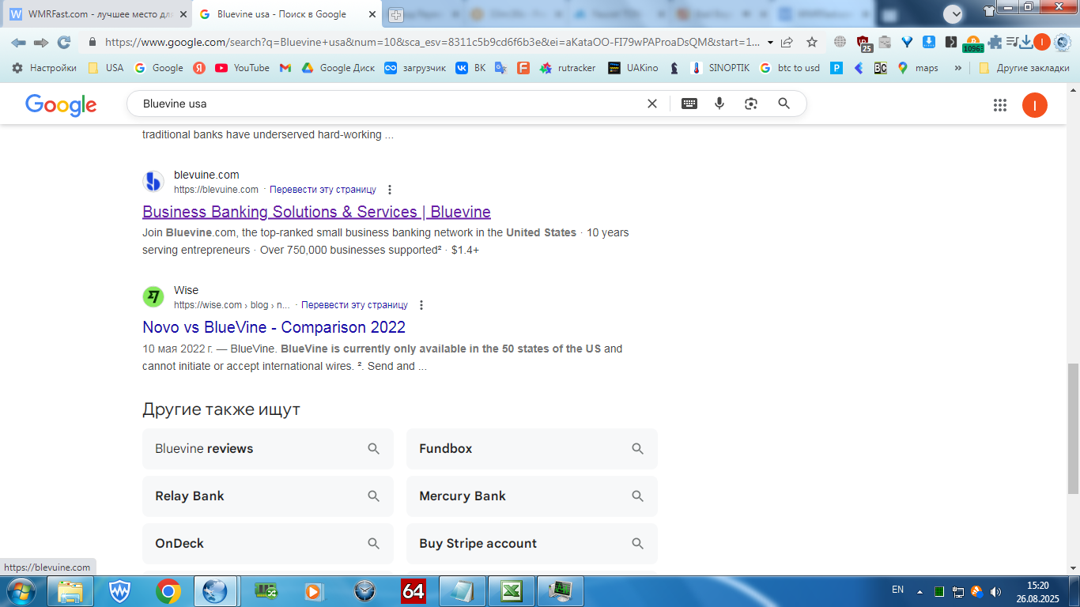1080x607 pixels.
Task: Open Novo vs BlueVine Comparison 2022 result
Action: tap(274, 327)
